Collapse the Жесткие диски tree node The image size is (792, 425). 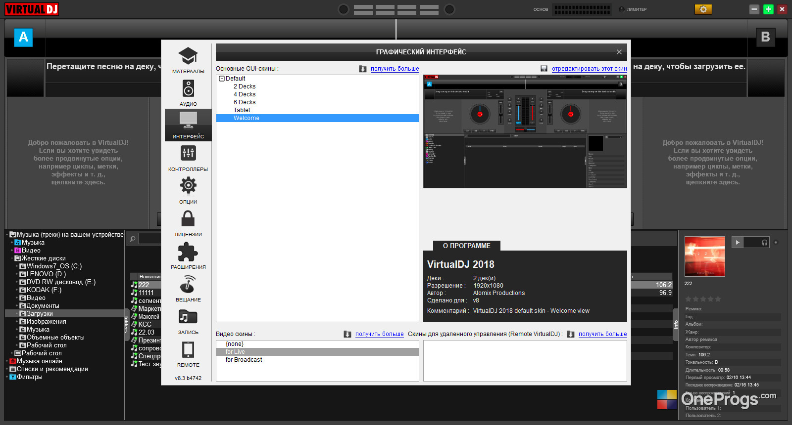pyautogui.click(x=12, y=258)
